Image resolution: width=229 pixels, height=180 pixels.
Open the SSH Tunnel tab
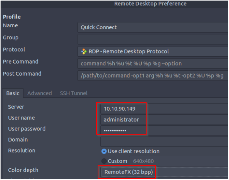click(73, 93)
